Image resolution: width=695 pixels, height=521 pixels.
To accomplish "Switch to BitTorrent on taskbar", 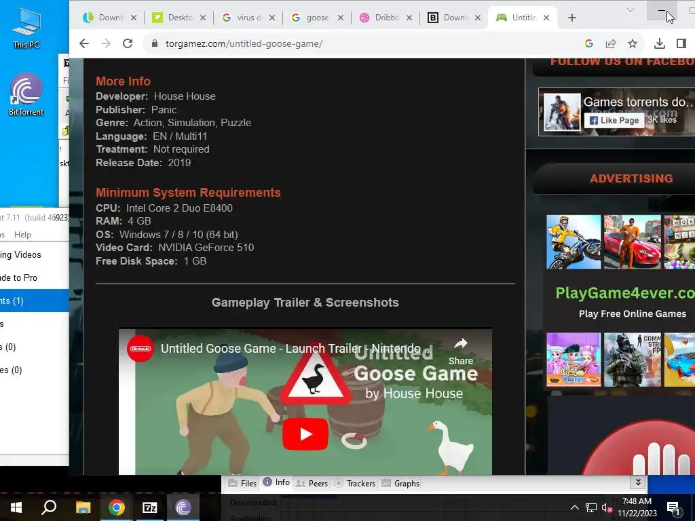I will click(183, 507).
